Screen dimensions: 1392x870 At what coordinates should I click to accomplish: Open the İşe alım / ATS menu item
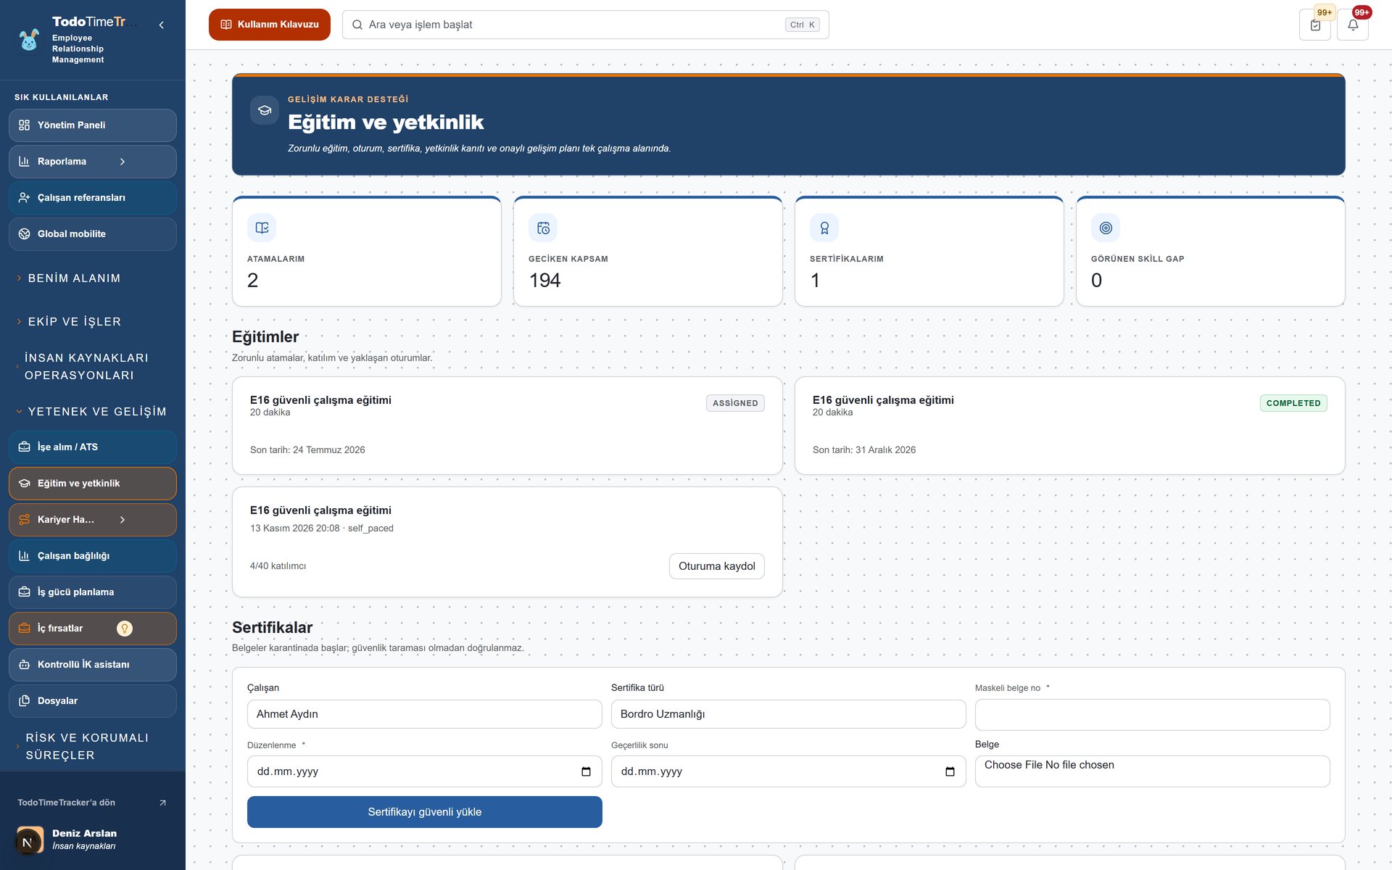click(x=93, y=447)
